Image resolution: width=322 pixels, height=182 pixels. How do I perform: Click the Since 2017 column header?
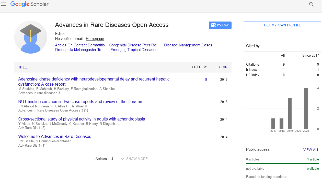310,55
